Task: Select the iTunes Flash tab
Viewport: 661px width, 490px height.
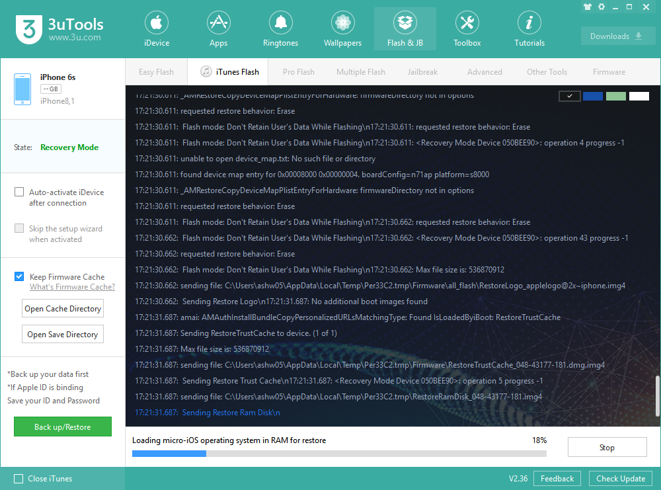Action: tap(229, 71)
